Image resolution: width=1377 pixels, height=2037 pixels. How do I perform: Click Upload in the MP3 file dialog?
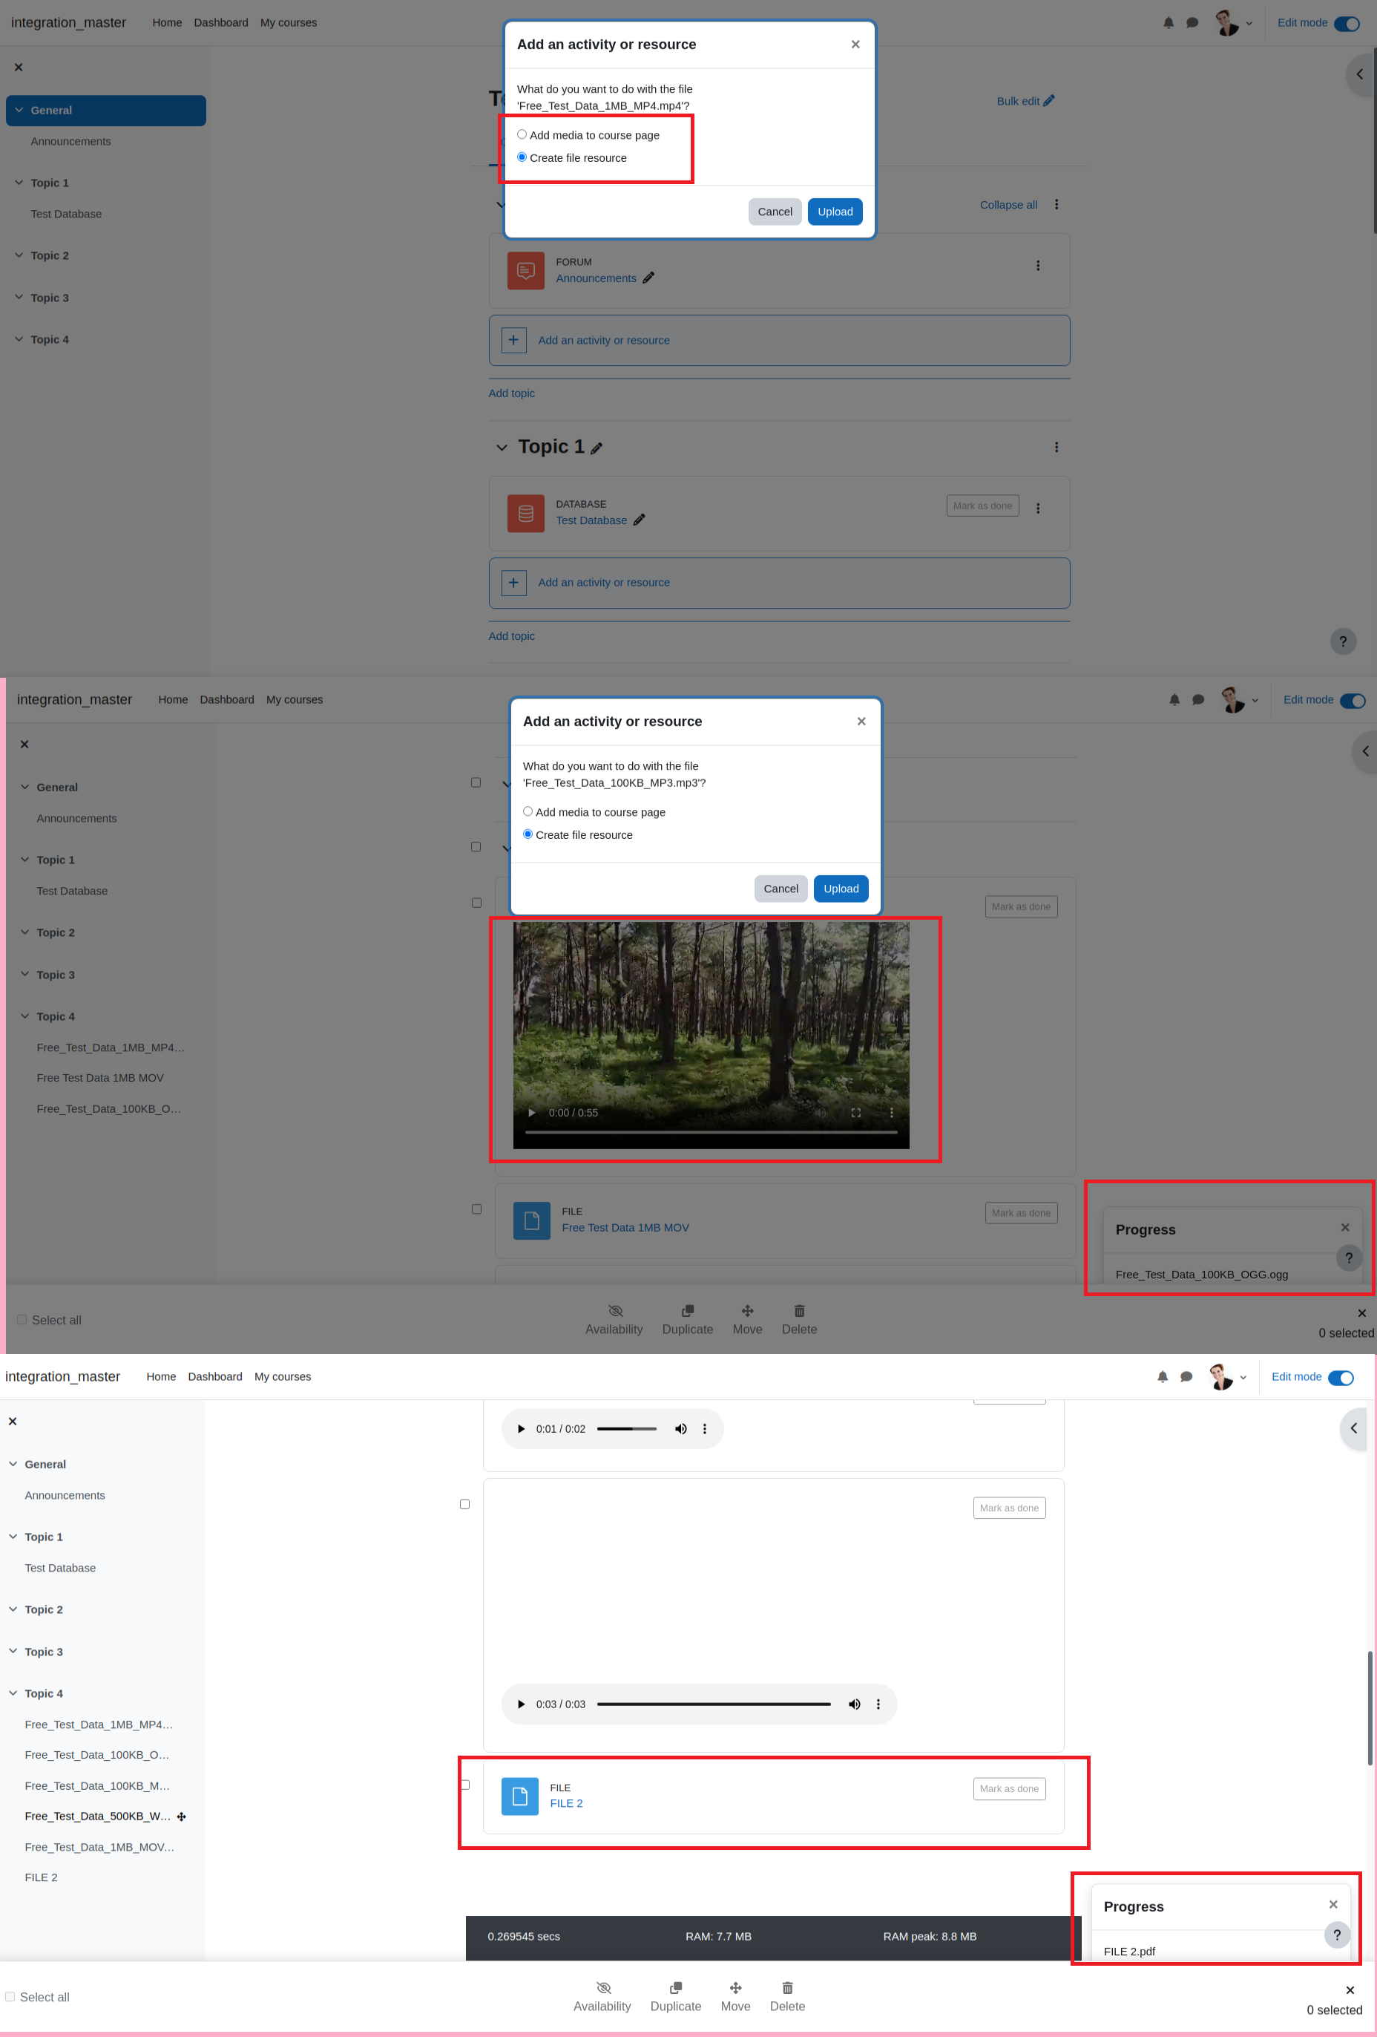[x=841, y=889]
